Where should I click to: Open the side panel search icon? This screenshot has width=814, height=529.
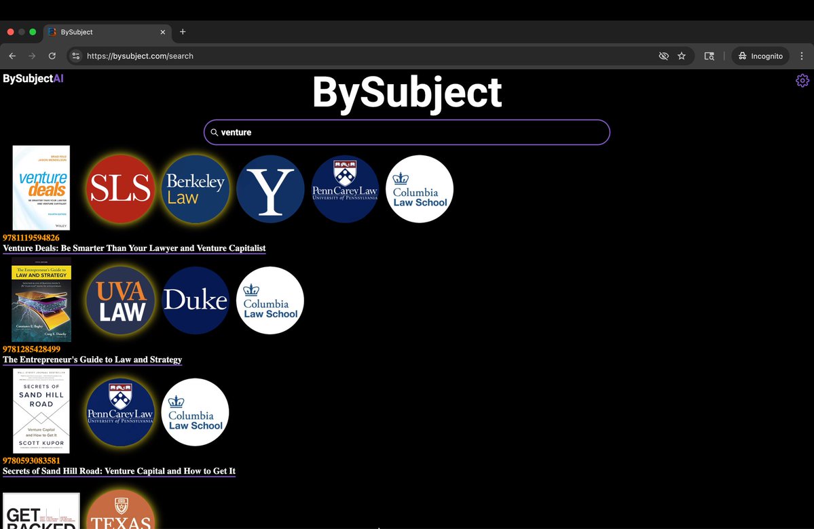pyautogui.click(x=709, y=56)
